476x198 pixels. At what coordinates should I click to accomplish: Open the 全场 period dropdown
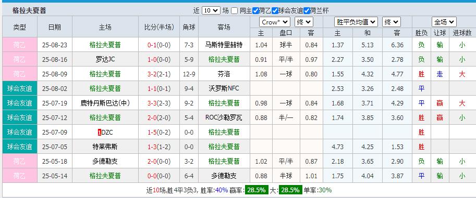pyautogui.click(x=444, y=22)
